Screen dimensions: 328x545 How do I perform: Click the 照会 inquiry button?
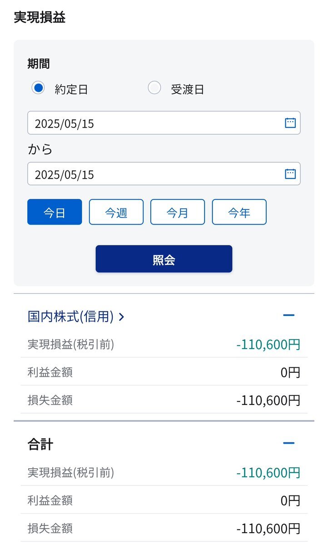tap(164, 259)
